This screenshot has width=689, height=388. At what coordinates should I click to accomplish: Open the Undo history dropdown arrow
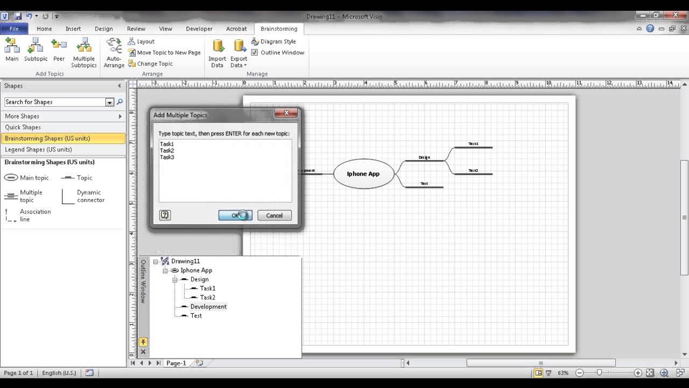tap(37, 16)
